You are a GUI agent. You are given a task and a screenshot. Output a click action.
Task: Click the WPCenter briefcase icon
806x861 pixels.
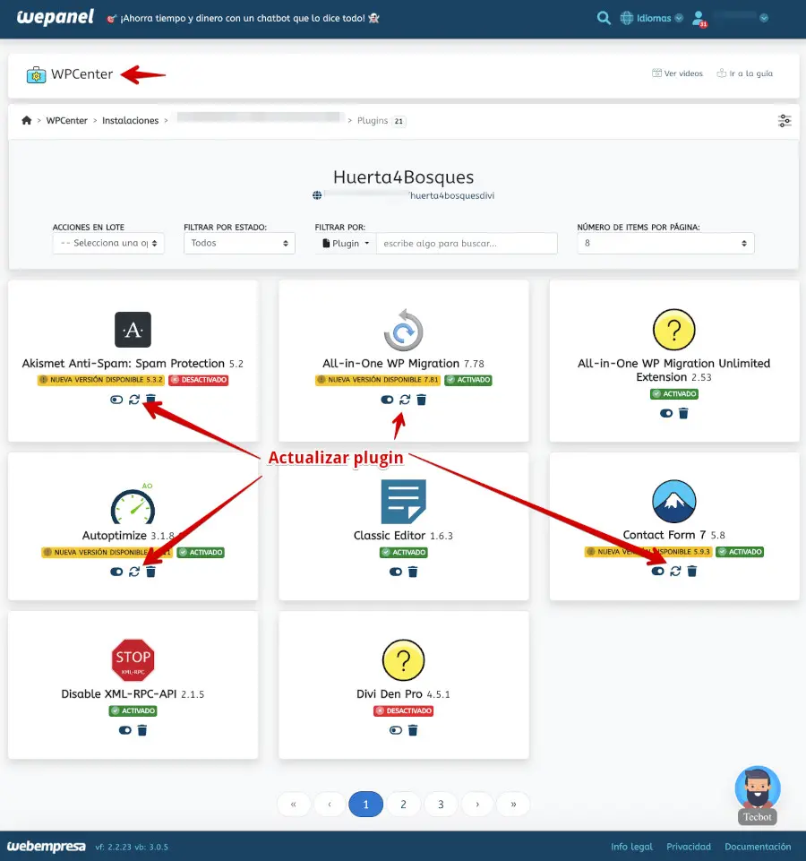36,74
